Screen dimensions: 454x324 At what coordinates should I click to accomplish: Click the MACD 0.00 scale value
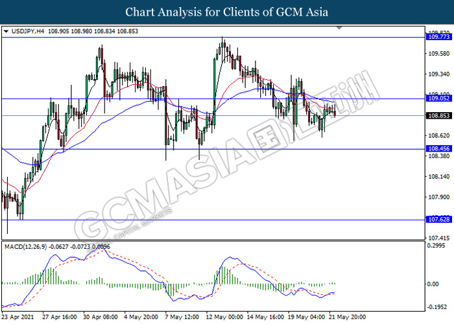tap(433, 284)
